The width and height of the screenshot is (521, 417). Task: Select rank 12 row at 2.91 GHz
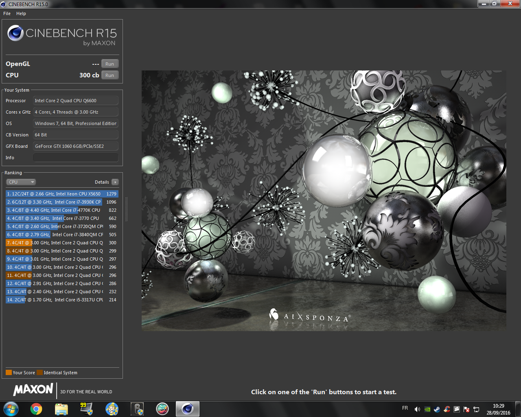click(x=62, y=283)
